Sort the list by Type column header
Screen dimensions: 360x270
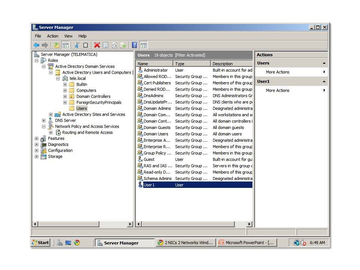point(191,64)
